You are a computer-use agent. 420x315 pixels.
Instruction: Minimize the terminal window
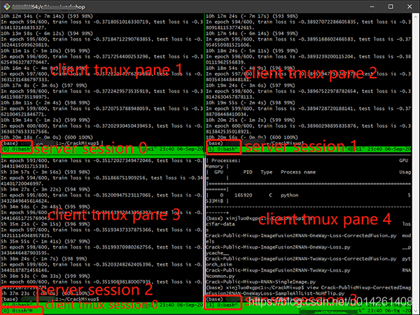[372, 7]
